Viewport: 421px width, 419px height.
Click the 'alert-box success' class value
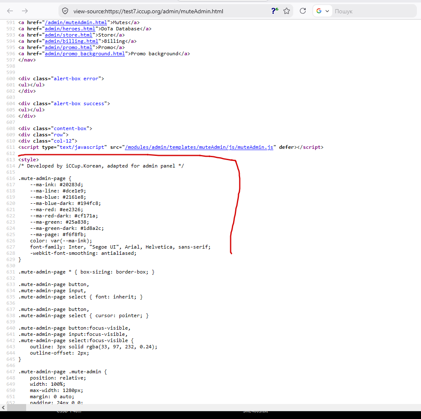point(79,104)
